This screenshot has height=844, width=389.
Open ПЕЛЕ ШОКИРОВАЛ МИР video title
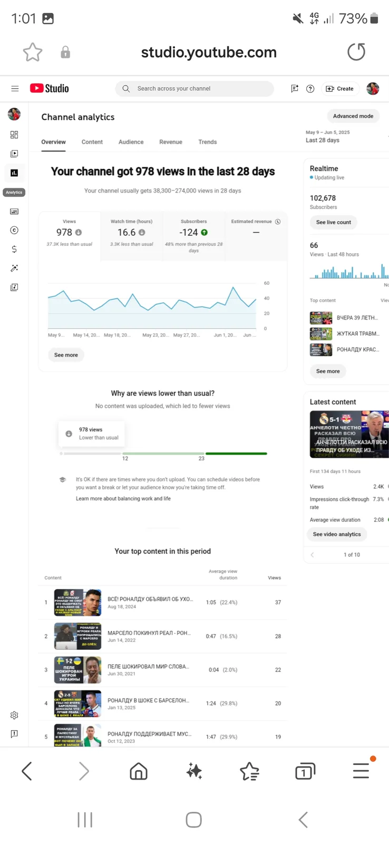(x=148, y=666)
